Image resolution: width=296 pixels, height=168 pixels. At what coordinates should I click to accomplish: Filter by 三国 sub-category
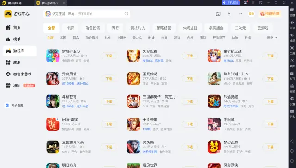63,37
